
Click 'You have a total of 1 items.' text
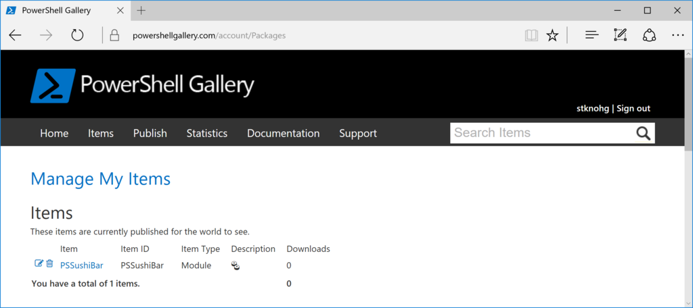(86, 284)
